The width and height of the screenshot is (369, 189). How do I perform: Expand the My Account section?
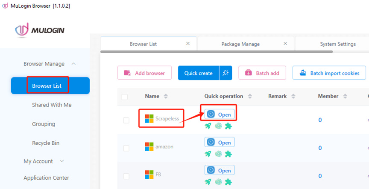pos(62,161)
